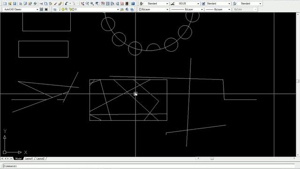Undo the last action with the Undo arrow
Screen dimensions: 300x169
point(67,4)
